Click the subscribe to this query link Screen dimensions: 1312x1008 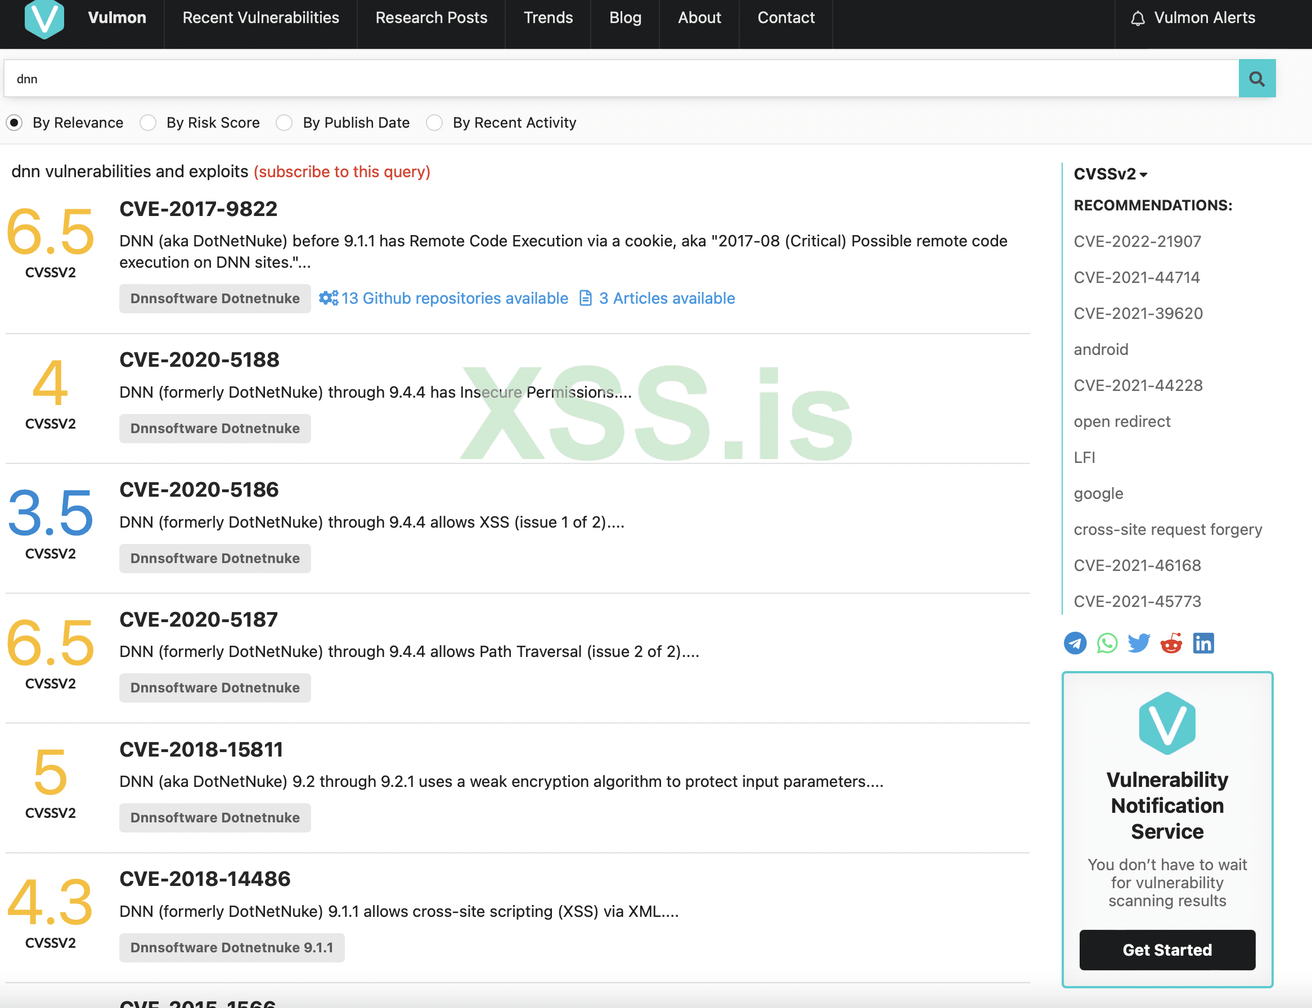click(x=342, y=172)
